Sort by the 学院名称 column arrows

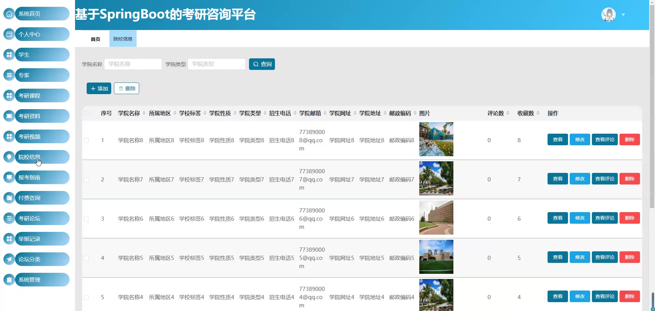point(144,113)
